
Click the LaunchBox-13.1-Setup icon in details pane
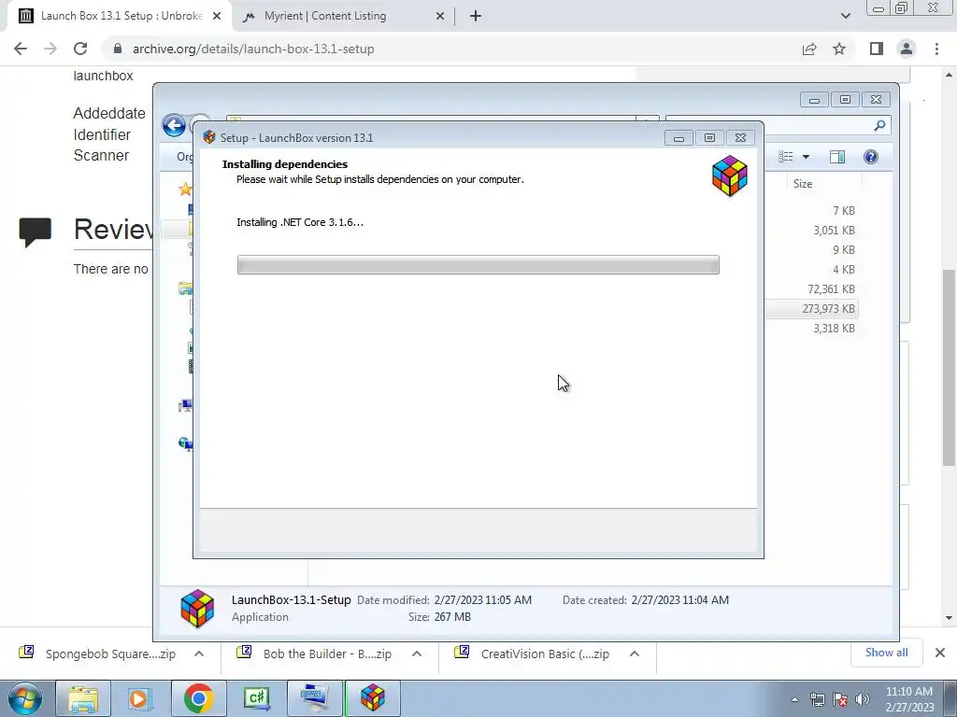point(197,608)
